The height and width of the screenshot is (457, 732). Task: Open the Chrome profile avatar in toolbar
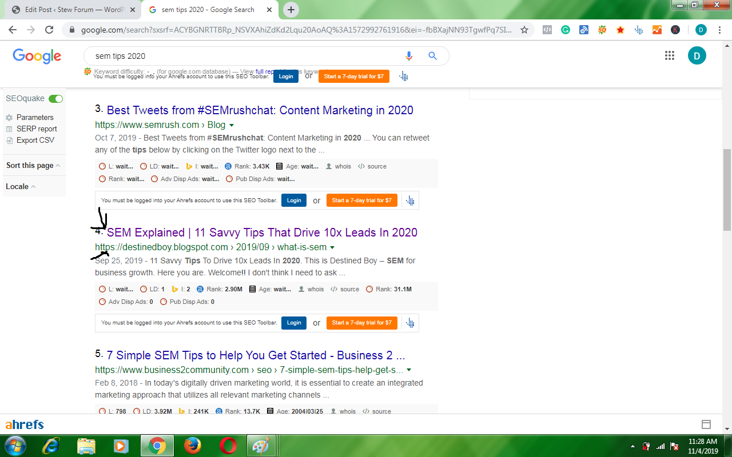[x=701, y=30]
